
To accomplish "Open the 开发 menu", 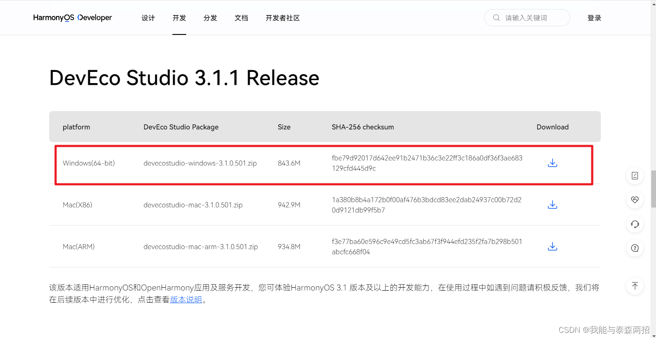I will click(179, 18).
